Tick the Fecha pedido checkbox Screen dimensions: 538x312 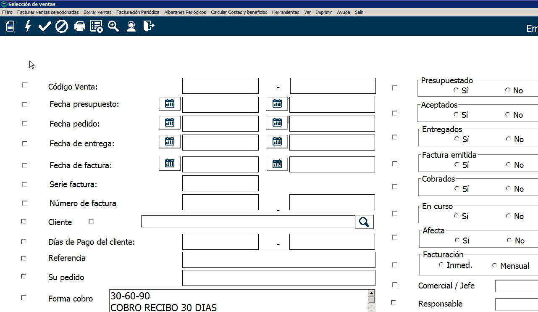tap(25, 124)
